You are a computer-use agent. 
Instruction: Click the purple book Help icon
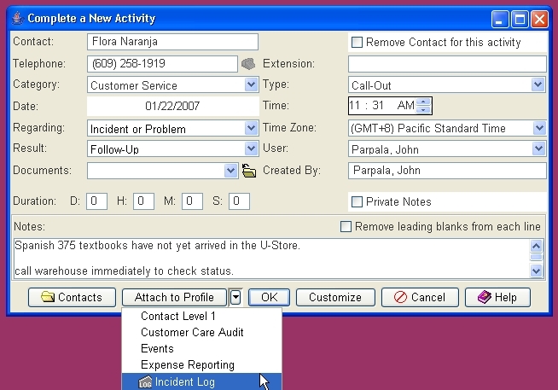(484, 297)
